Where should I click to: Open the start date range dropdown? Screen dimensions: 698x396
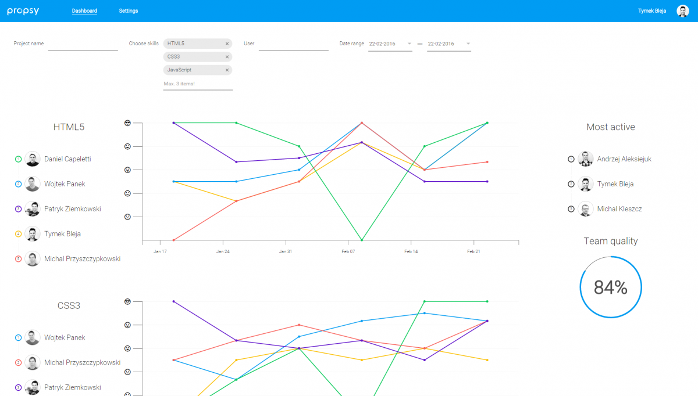point(409,44)
